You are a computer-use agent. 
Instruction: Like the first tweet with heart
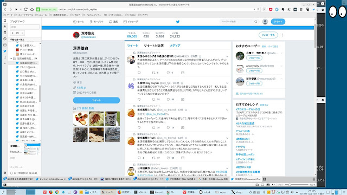[168, 73]
